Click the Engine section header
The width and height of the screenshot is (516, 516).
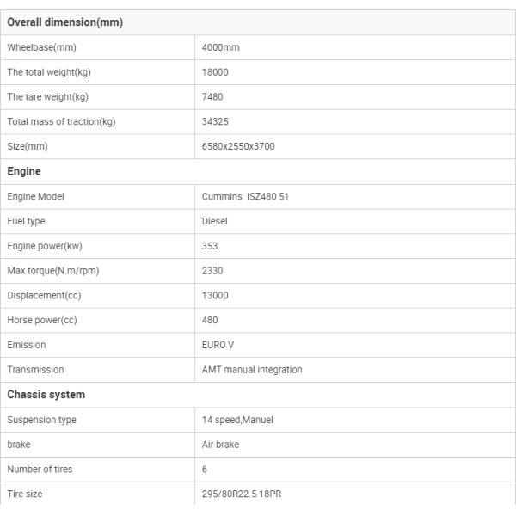(24, 172)
